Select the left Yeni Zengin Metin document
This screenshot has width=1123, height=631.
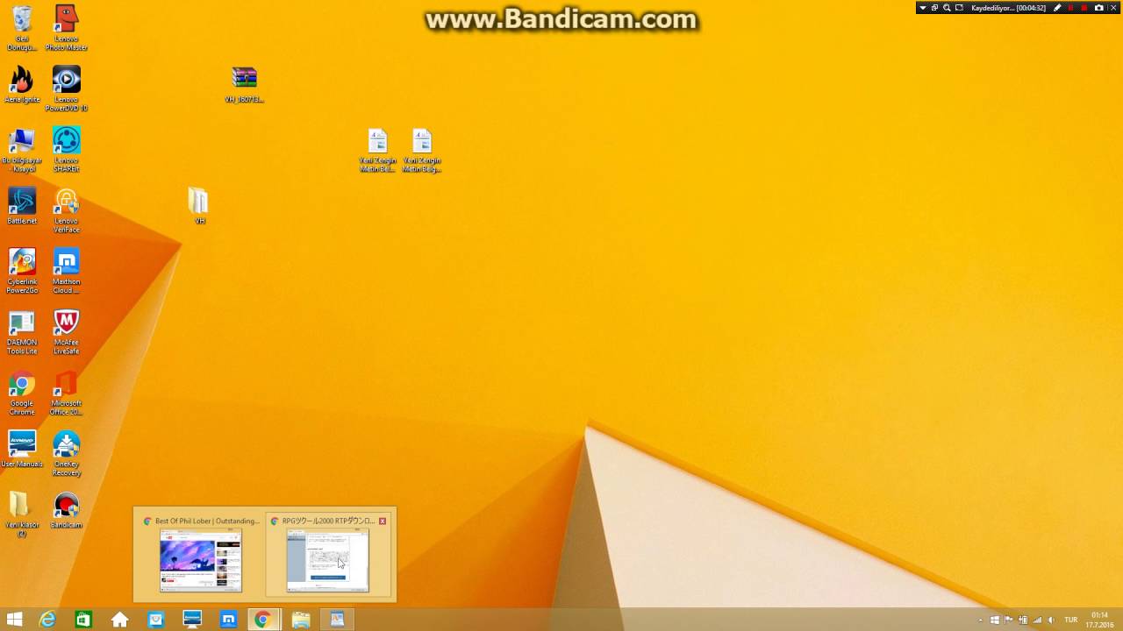click(x=377, y=150)
